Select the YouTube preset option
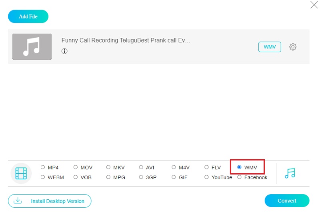320x215 pixels. click(x=207, y=177)
